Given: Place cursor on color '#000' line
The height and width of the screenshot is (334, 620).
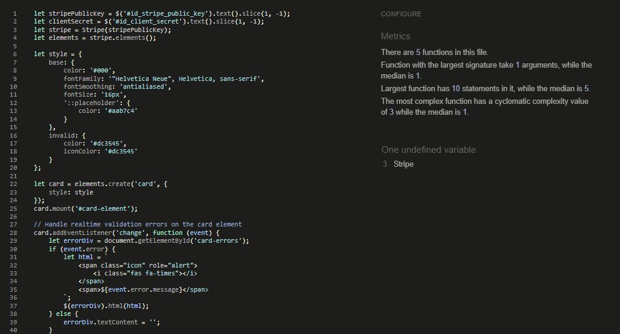Looking at the screenshot, I should (89, 70).
